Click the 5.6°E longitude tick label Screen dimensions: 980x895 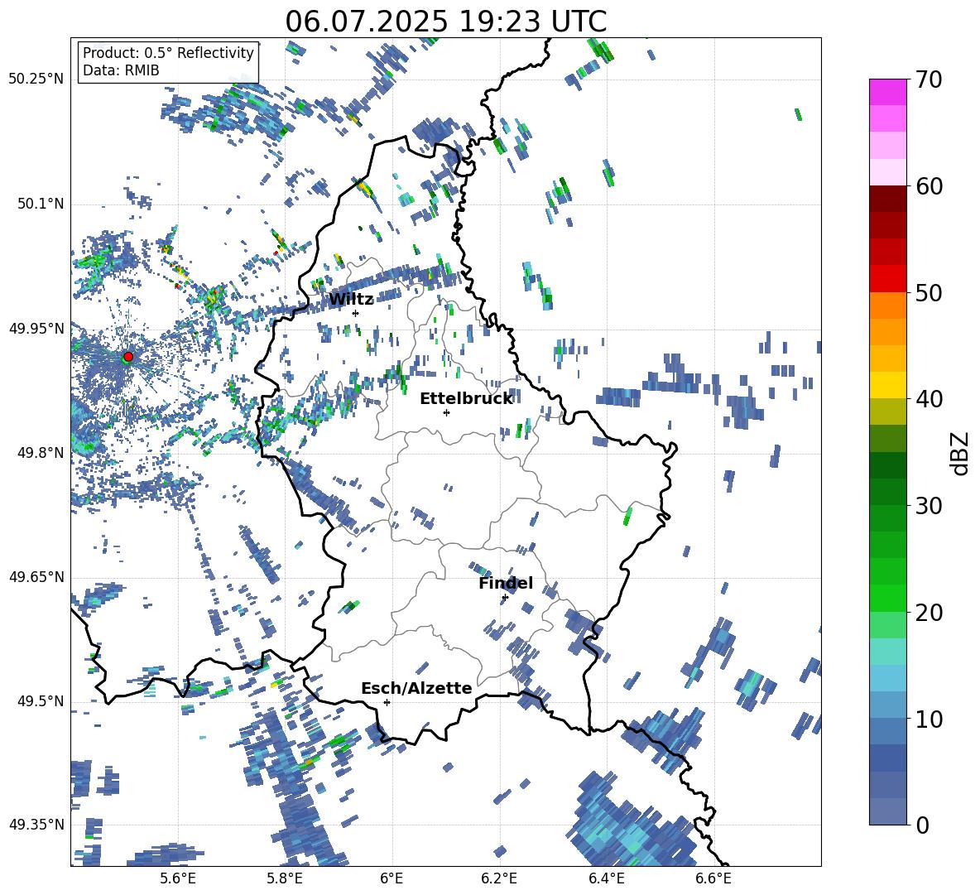click(178, 878)
